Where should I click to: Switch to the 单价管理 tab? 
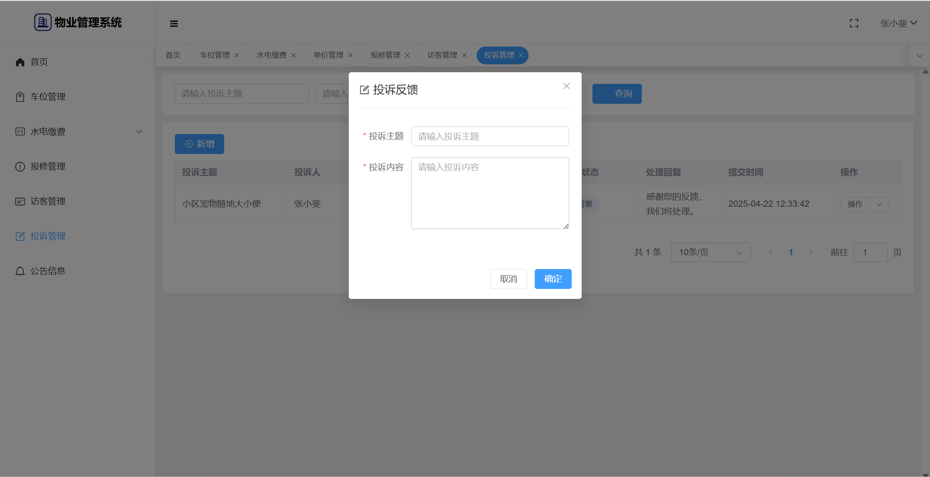point(328,55)
